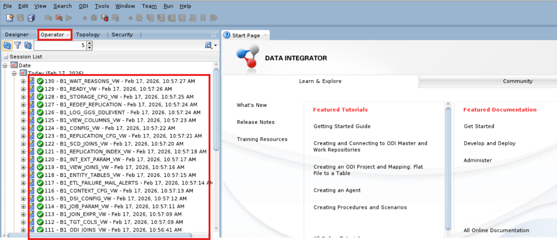Viewport: 557px width, 240px height.
Task: Expand session 123 - B1_REPLICATION_CFG_VW
Action: click(x=23, y=136)
